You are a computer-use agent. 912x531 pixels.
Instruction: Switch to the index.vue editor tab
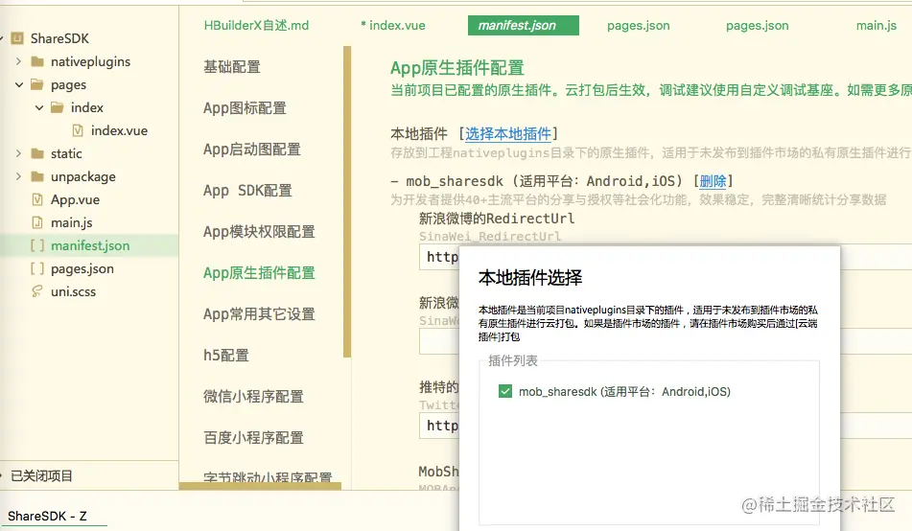click(393, 26)
